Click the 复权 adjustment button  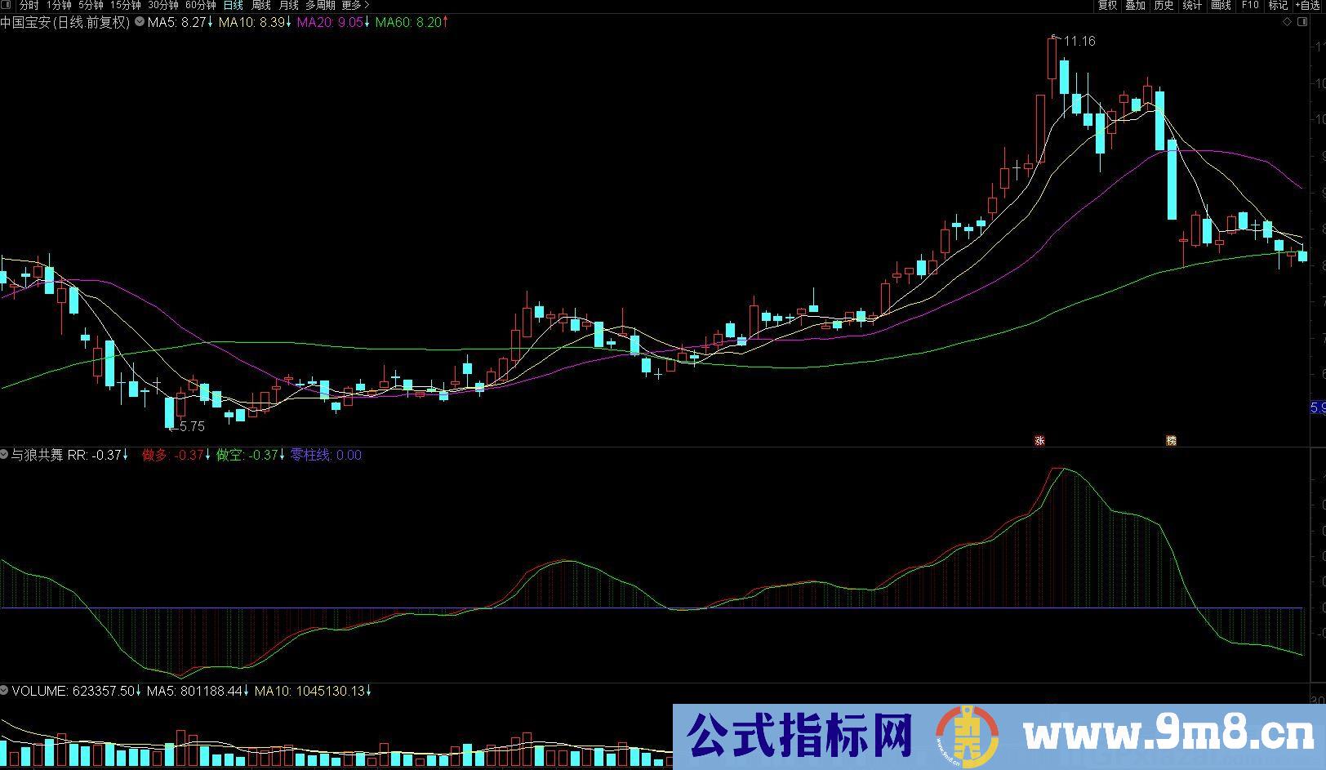click(1107, 6)
